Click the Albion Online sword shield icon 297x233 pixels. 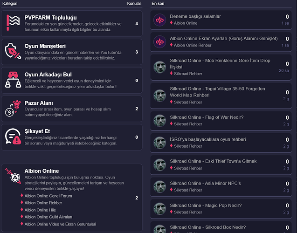(13, 176)
